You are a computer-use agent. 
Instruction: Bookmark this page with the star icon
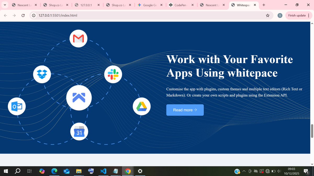coord(268,16)
